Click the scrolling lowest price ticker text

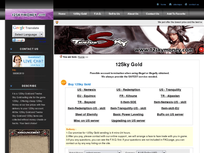tap(180, 22)
